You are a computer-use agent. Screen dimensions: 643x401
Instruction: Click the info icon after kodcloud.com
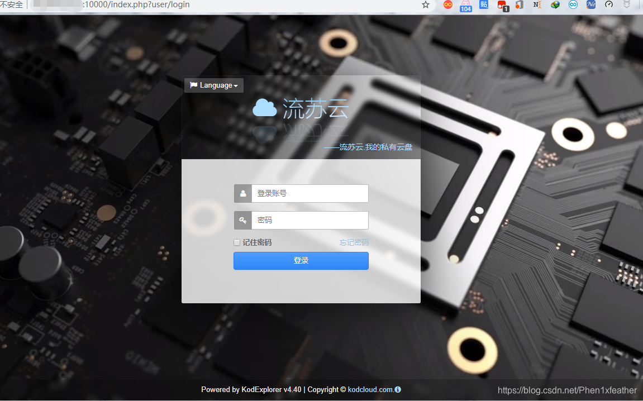click(398, 389)
